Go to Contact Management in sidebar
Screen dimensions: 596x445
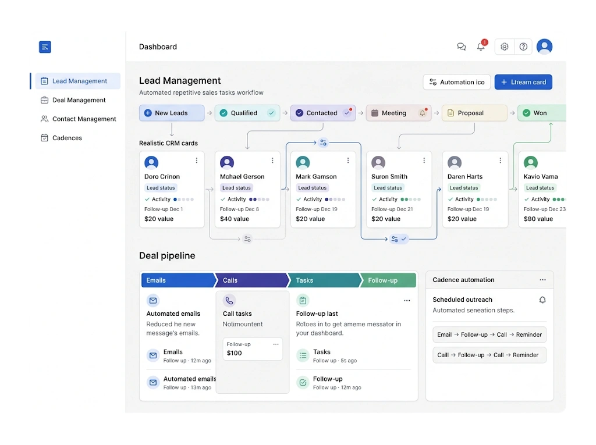[77, 119]
